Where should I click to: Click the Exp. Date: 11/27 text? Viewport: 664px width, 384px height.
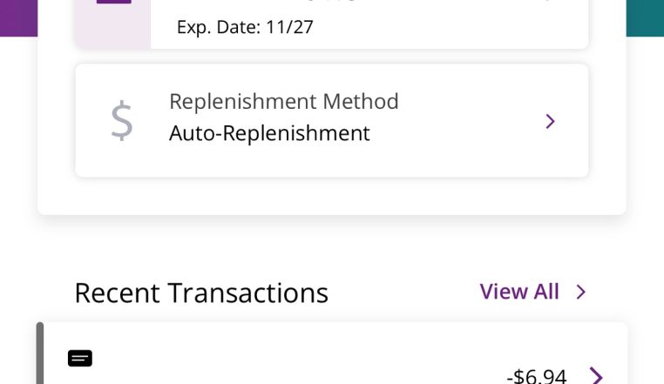245,27
